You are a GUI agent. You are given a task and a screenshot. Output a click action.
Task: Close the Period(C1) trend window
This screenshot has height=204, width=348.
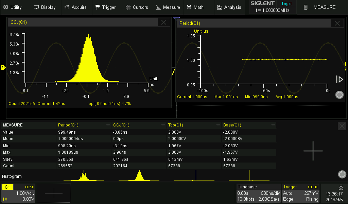[x=337, y=23]
